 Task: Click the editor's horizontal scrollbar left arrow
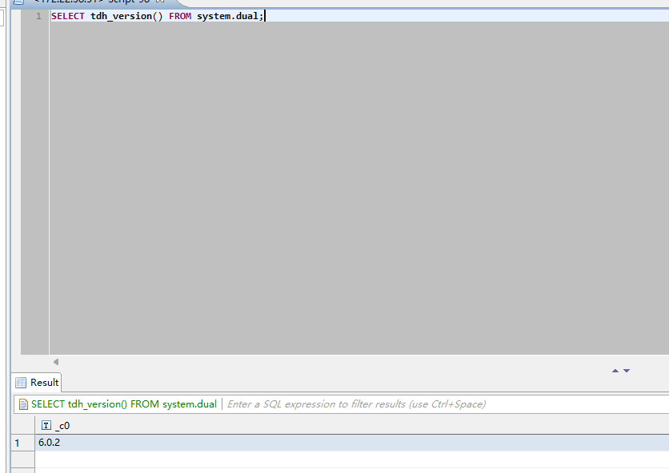point(55,362)
